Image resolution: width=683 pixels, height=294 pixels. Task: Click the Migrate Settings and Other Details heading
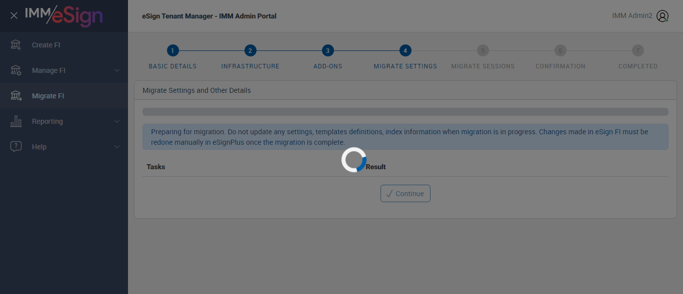click(x=196, y=90)
